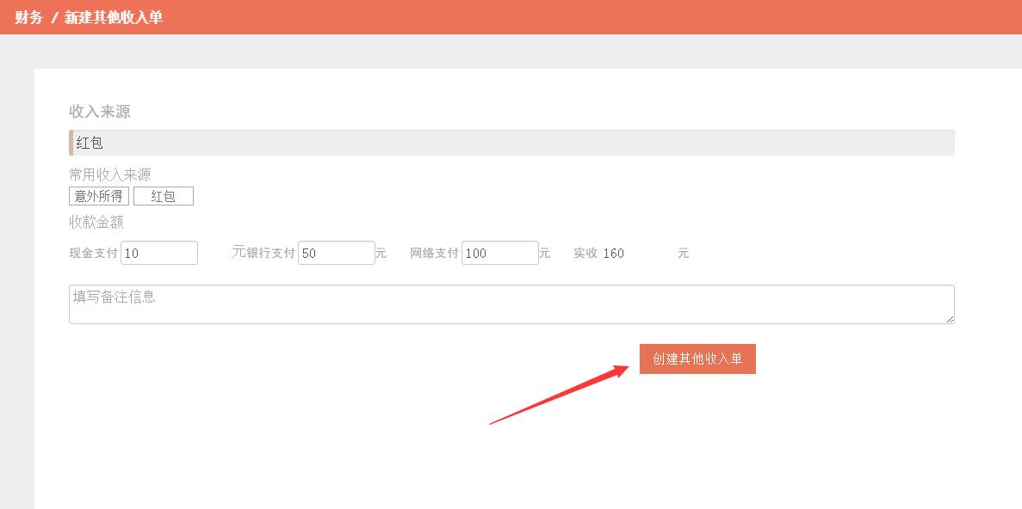Click the 网络支付 amount input
Viewport: 1022px width, 509px height.
tap(499, 253)
